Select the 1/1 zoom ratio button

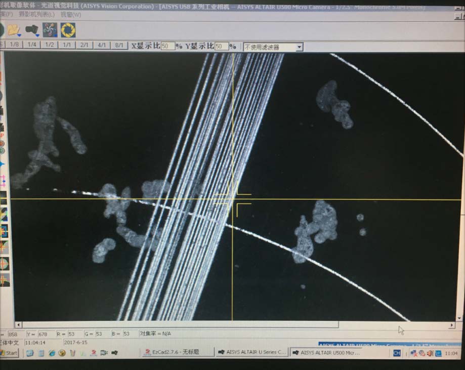click(66, 45)
